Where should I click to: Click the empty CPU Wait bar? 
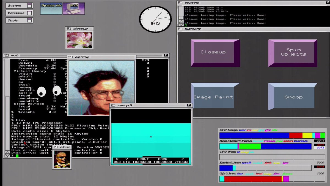pyautogui.click(x=272, y=157)
